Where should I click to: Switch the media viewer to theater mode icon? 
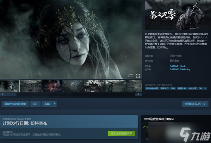coord(131,76)
